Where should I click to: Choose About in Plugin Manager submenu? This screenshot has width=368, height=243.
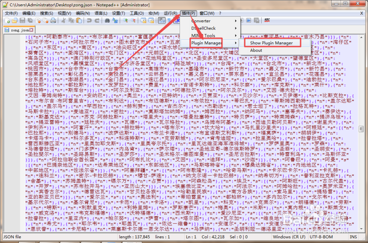click(x=256, y=50)
